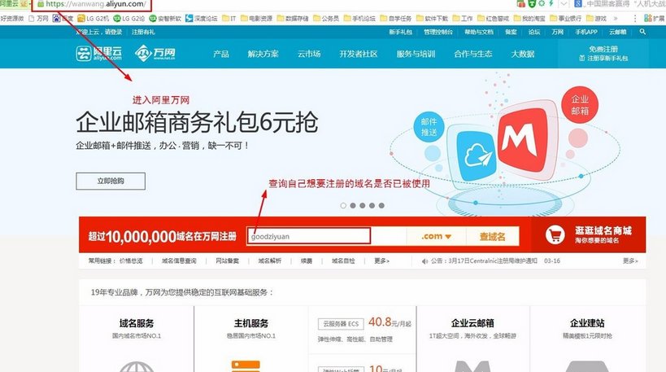
Task: Select the third banner carousel dot
Action: 363,205
